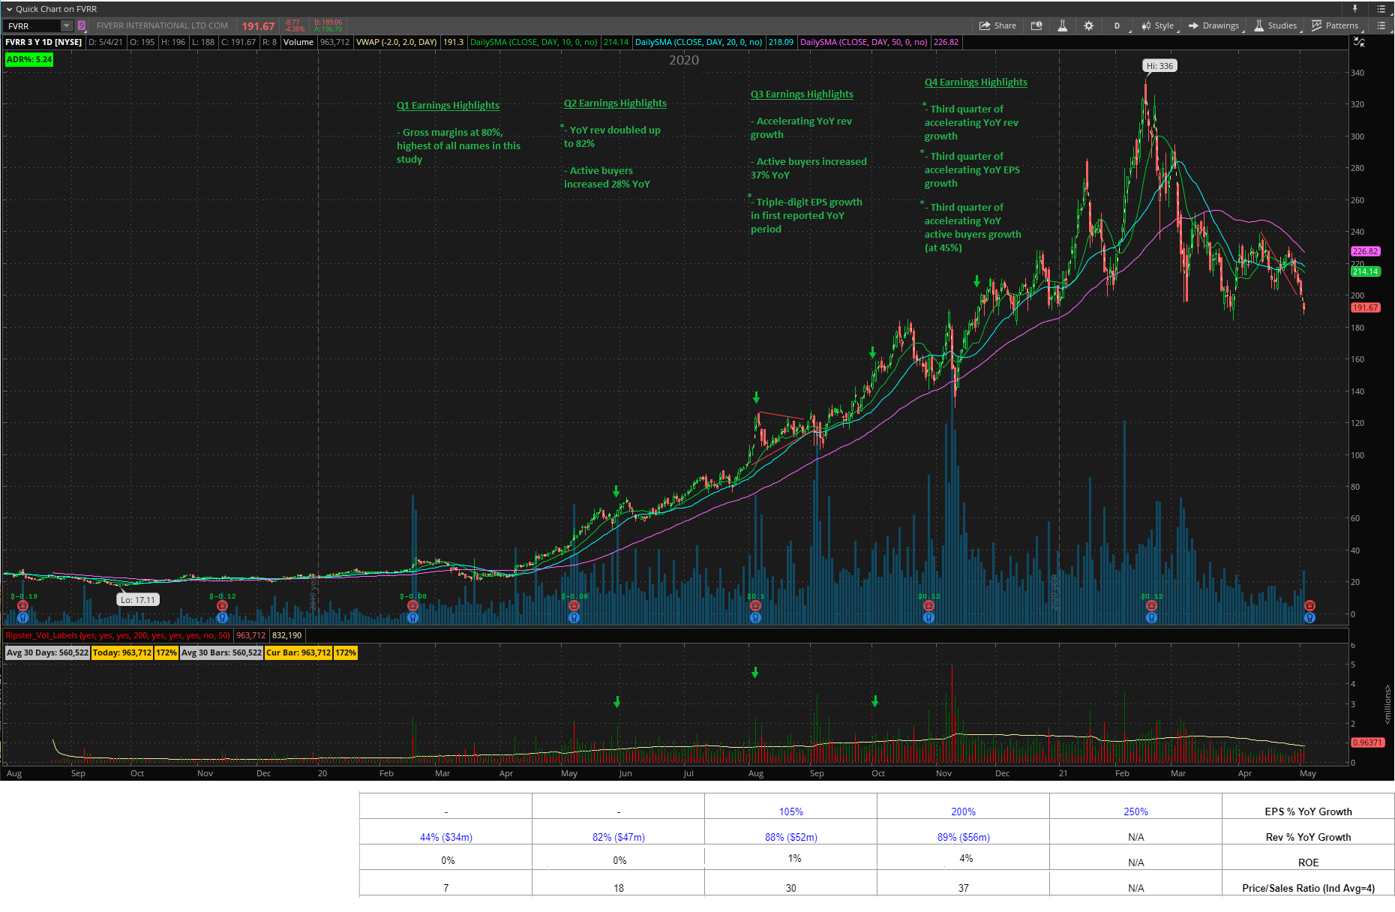Open the chart alerts icon next to Share
Viewport: 1395px width, 912px height.
[1036, 25]
